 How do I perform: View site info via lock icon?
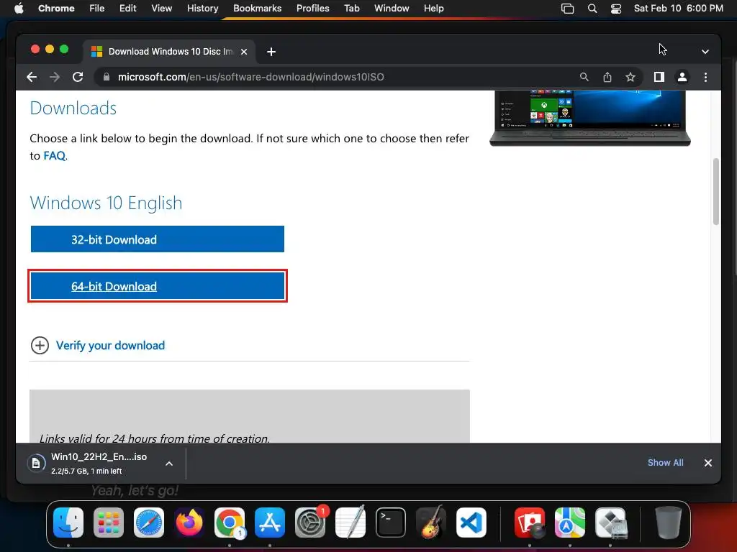(x=107, y=77)
